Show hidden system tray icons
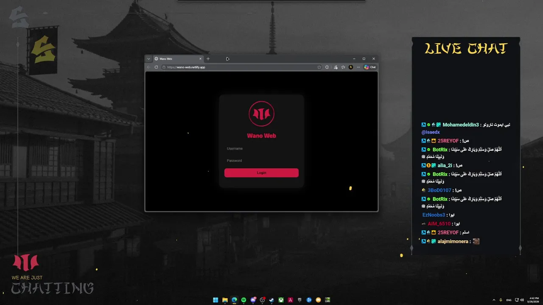This screenshot has width=543, height=305. [494, 300]
